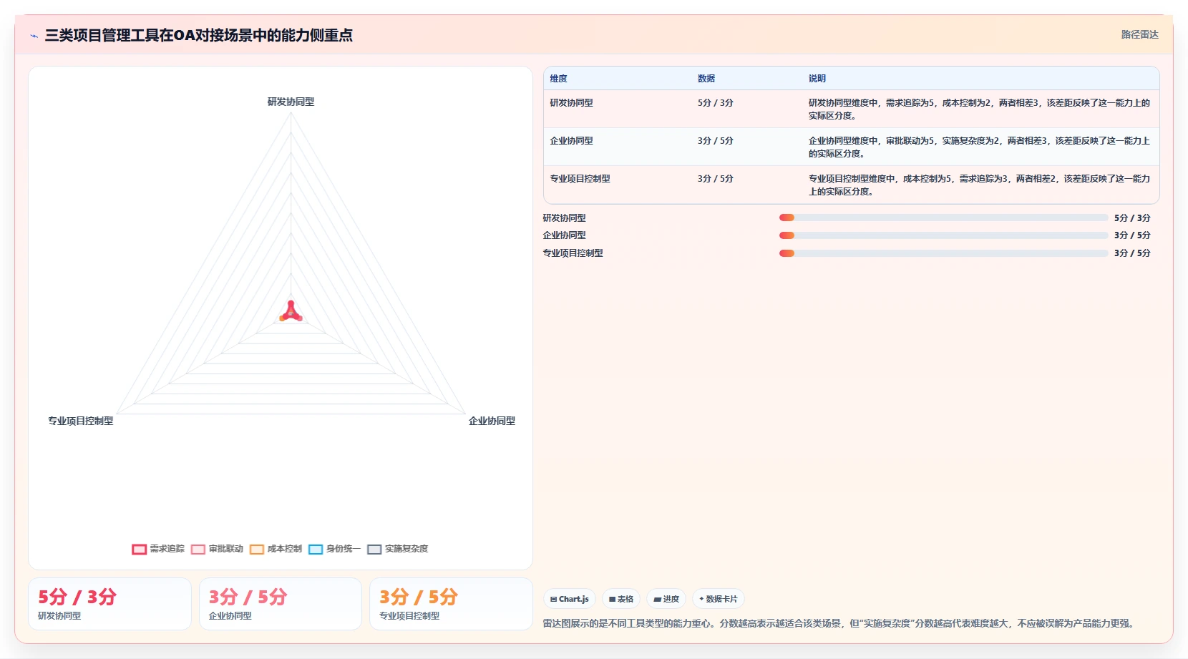
Task: Open the 研发协同型 stat card
Action: coord(109,604)
